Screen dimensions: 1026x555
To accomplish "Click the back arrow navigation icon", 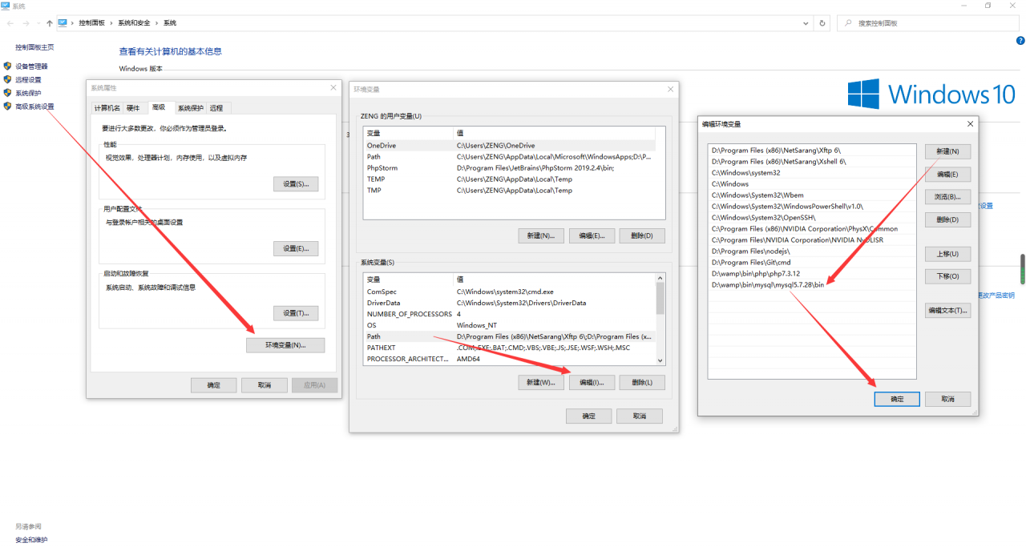I will coord(10,23).
